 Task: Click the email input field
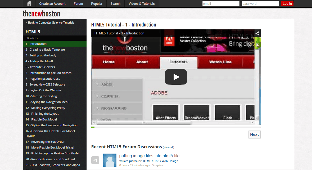coord(221,4)
